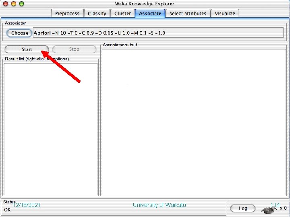Click inside the Associator output area
The width and height of the screenshot is (290, 217).
pos(194,122)
